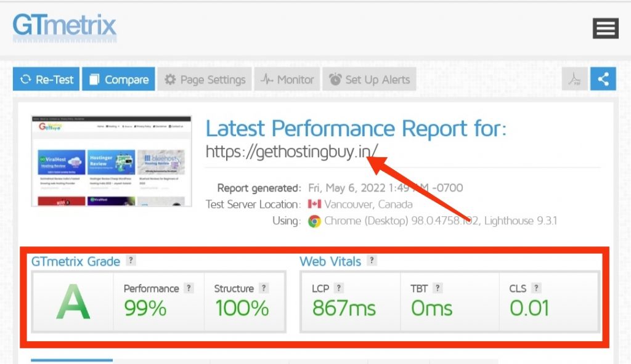Click the 0ms TBT value
Viewport: 631px width, 364px height.
tap(431, 309)
